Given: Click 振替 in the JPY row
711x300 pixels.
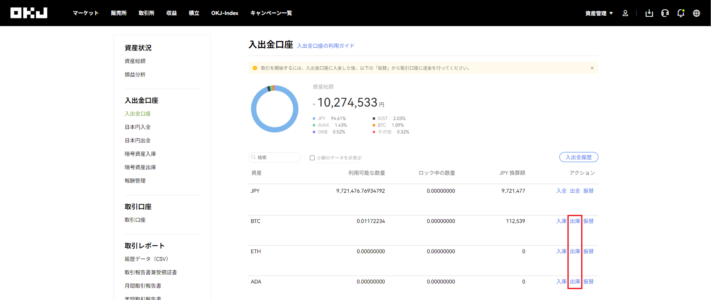Looking at the screenshot, I should tap(588, 191).
